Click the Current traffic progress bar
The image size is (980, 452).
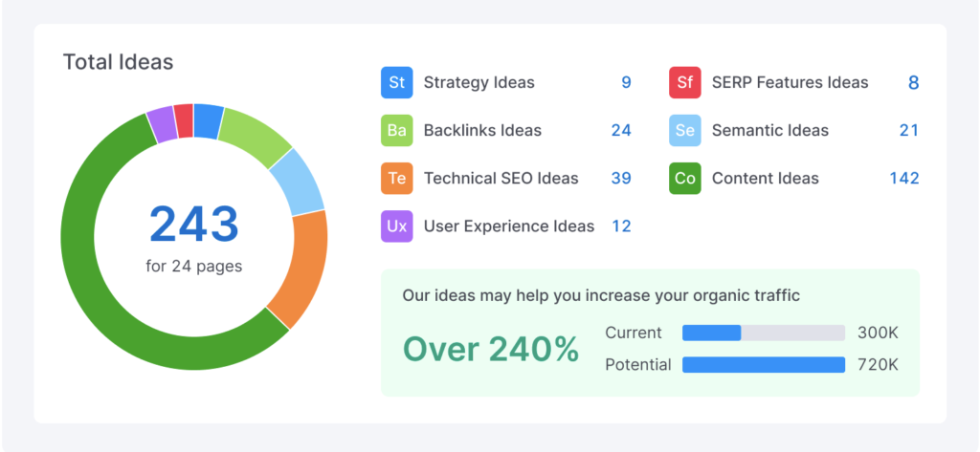pyautogui.click(x=764, y=333)
